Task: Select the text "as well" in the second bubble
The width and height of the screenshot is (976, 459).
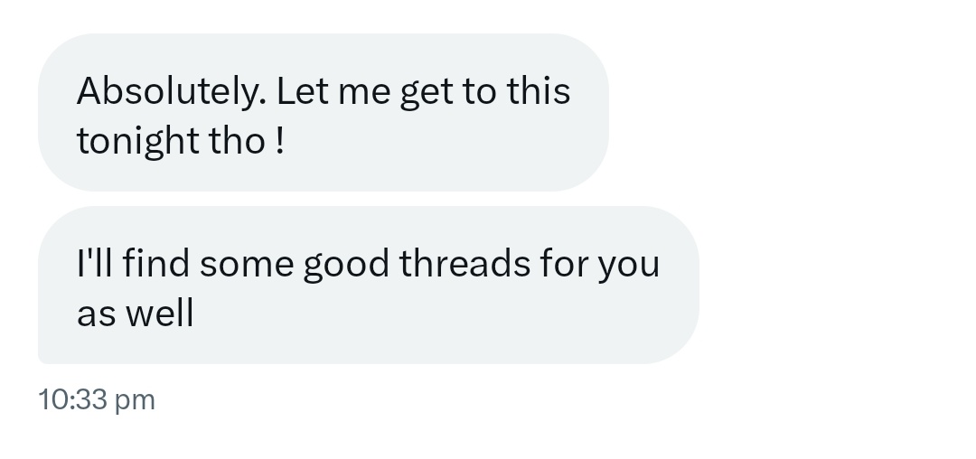Action: (135, 313)
